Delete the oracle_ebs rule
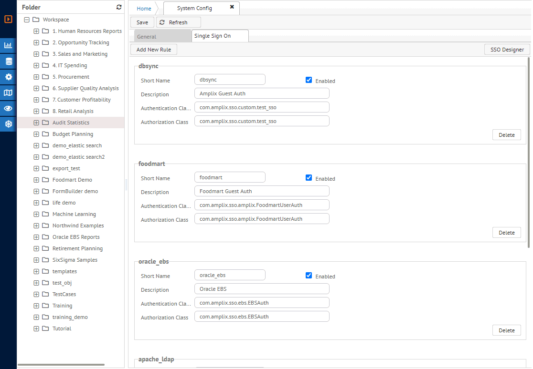The width and height of the screenshot is (533, 369). tap(506, 330)
